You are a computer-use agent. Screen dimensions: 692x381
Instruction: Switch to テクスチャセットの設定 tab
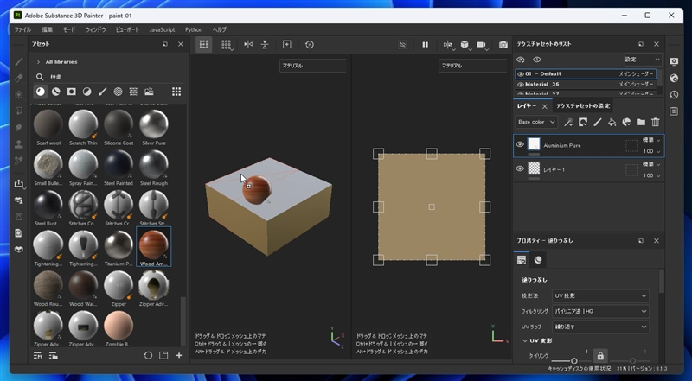pos(582,106)
